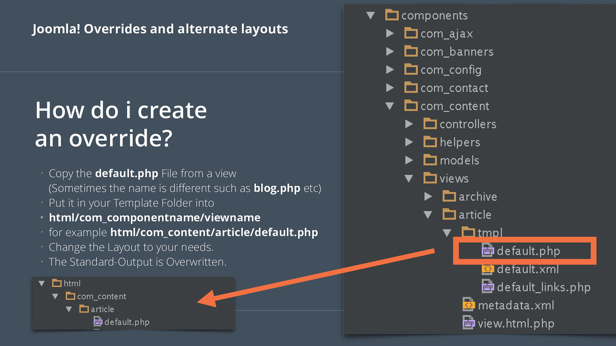Select the com_banners folder label
Image resolution: width=616 pixels, height=346 pixels.
[x=457, y=52]
